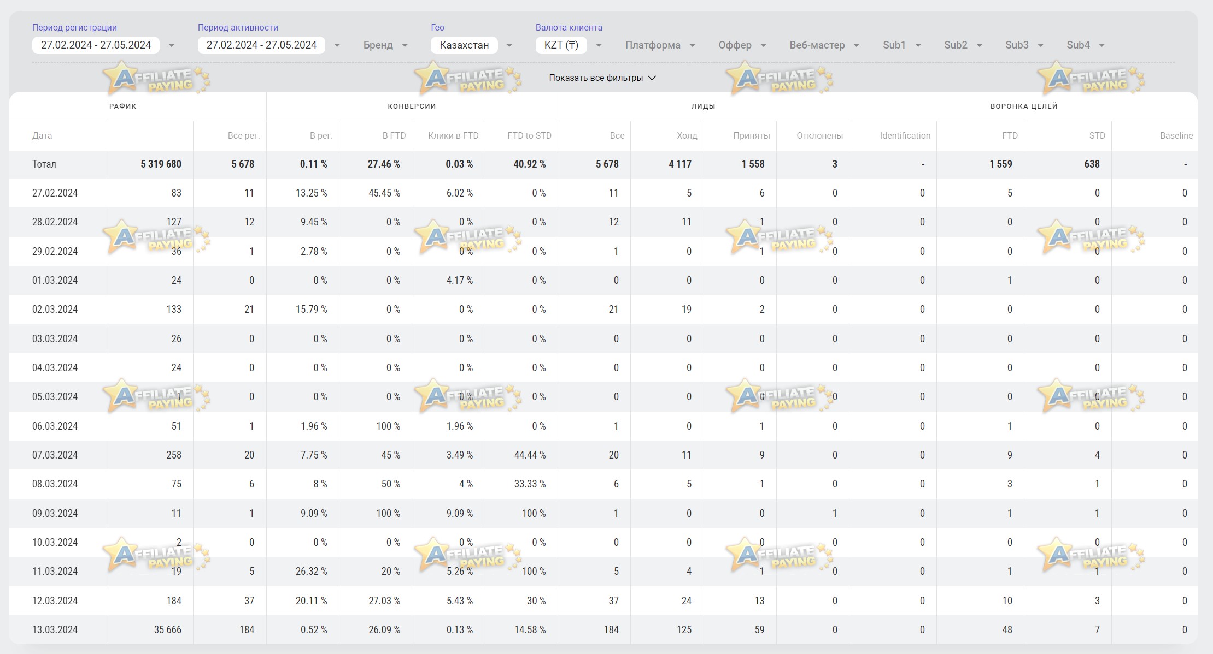Image resolution: width=1213 pixels, height=654 pixels.
Task: Click the Казахстан geo filter chip
Action: (464, 45)
